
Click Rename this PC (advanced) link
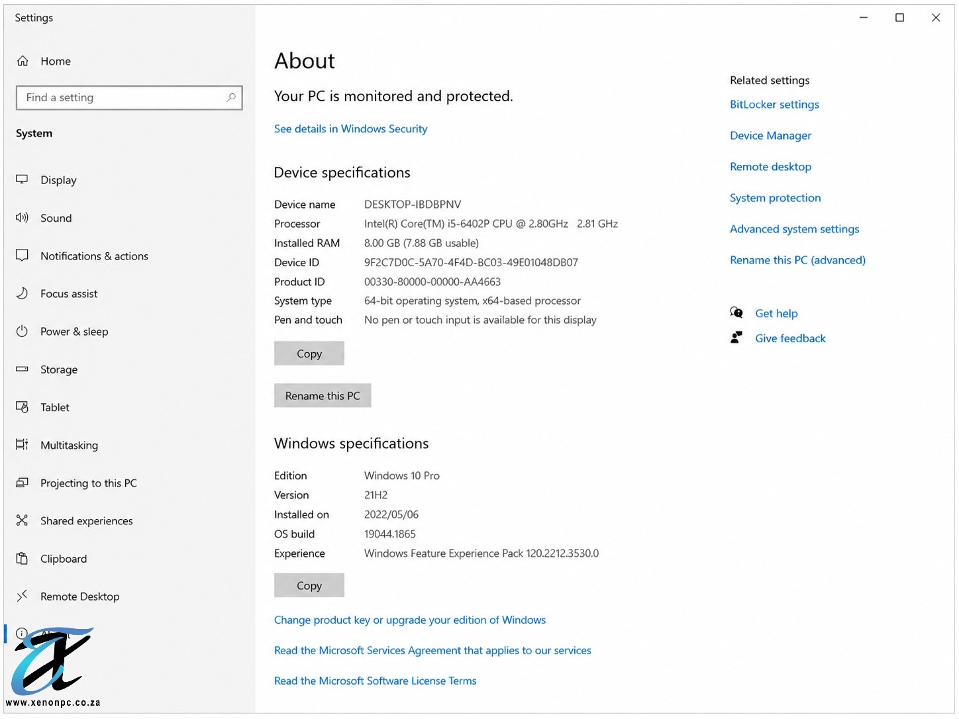[797, 260]
